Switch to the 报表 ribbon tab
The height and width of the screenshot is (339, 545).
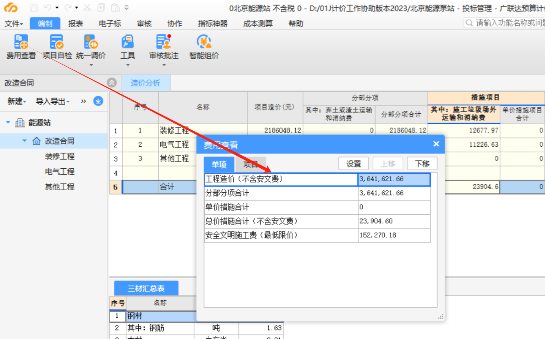click(x=75, y=24)
